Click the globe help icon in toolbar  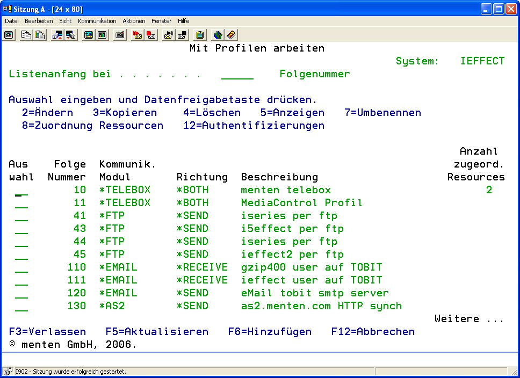218,35
